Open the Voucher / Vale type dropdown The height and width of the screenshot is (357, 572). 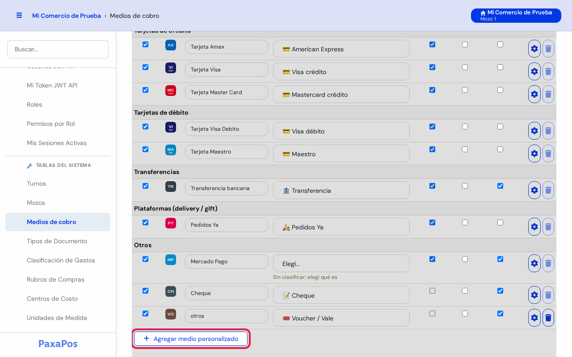coord(341,318)
